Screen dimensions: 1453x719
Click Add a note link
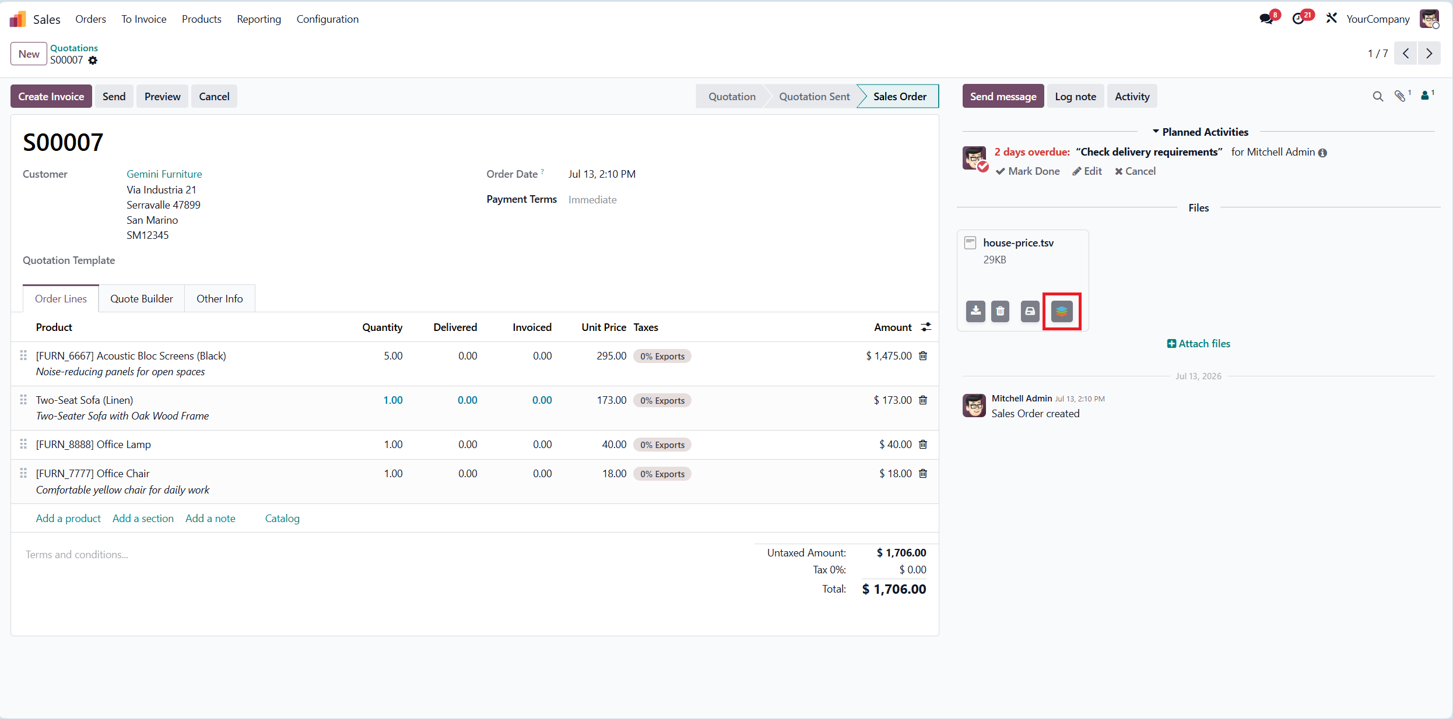point(210,519)
